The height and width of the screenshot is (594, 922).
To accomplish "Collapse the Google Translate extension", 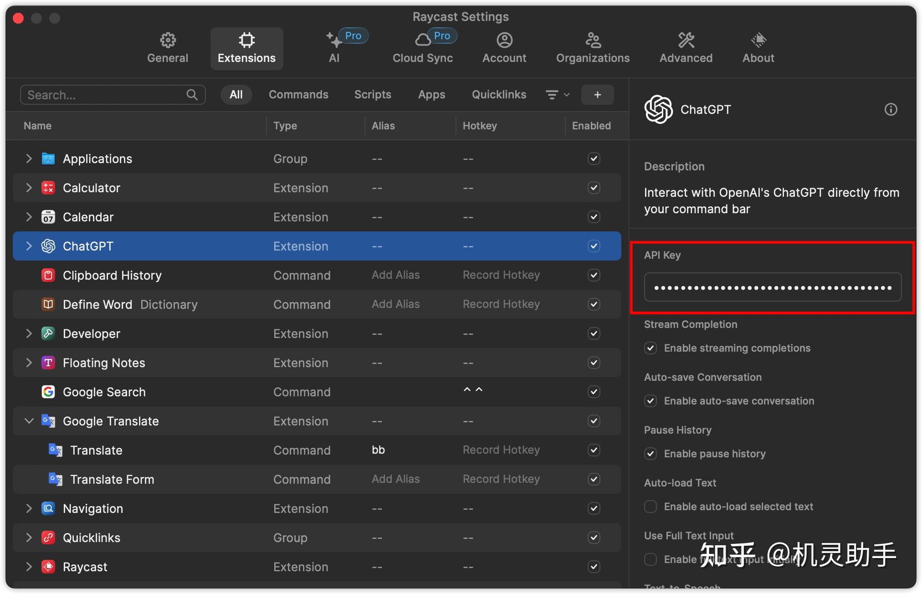I will coord(29,421).
